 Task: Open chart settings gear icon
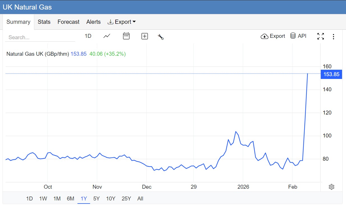pyautogui.click(x=331, y=187)
